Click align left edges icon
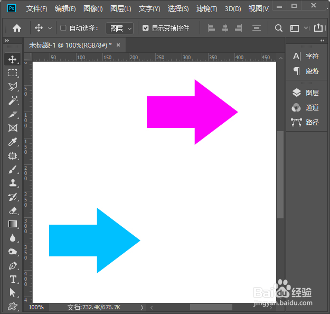330x314 pixels. click(211, 28)
